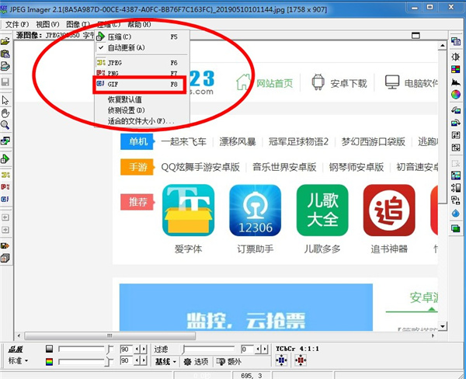Choose JPEG F6 from the compress menu
The height and width of the screenshot is (379, 466).
[142, 63]
